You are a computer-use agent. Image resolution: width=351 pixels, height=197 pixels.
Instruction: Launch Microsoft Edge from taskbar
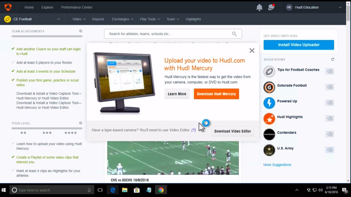tap(113, 190)
